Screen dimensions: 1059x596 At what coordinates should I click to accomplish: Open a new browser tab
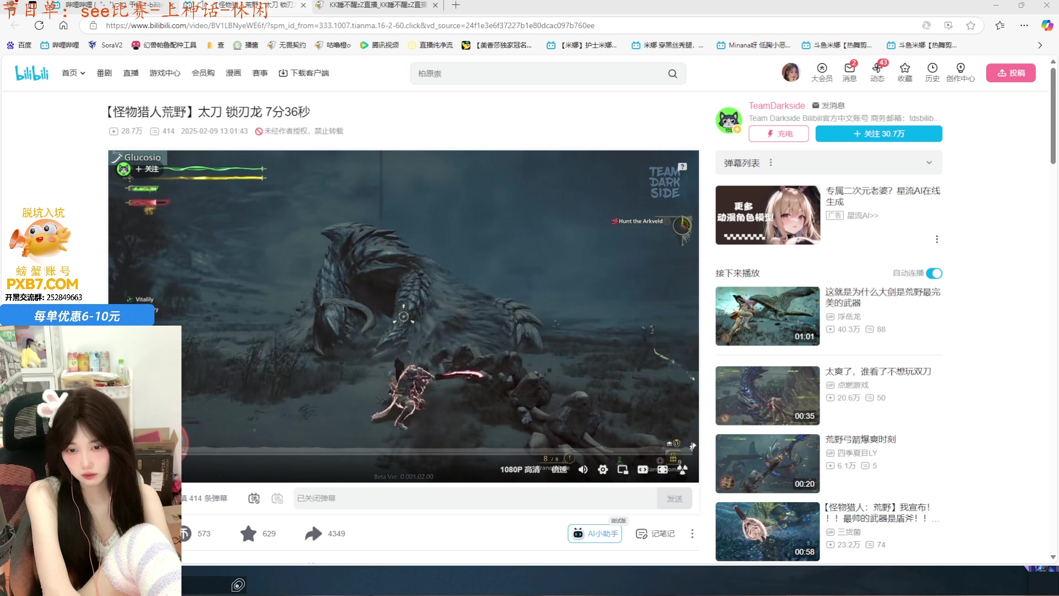pyautogui.click(x=456, y=6)
